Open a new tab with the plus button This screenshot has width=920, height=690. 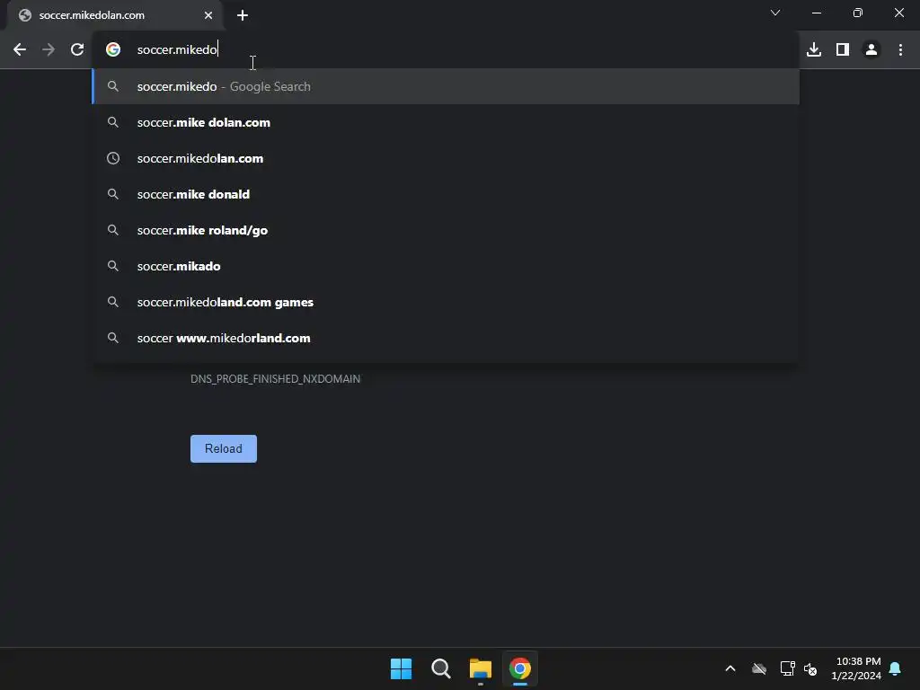pos(243,15)
